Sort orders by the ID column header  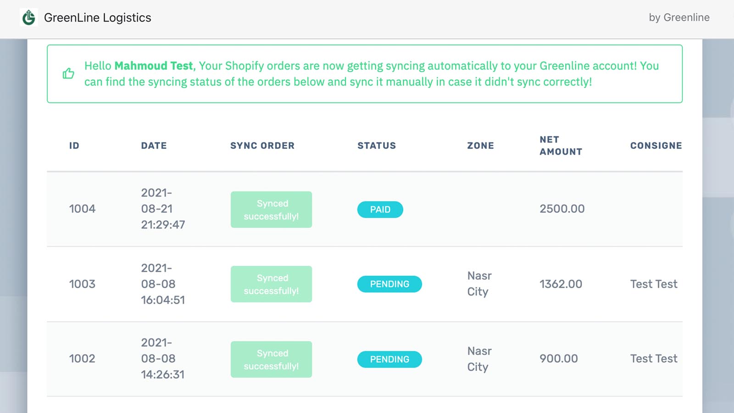click(x=73, y=145)
